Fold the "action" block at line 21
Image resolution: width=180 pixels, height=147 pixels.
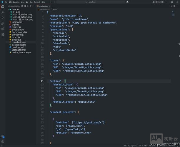(x=45, y=81)
